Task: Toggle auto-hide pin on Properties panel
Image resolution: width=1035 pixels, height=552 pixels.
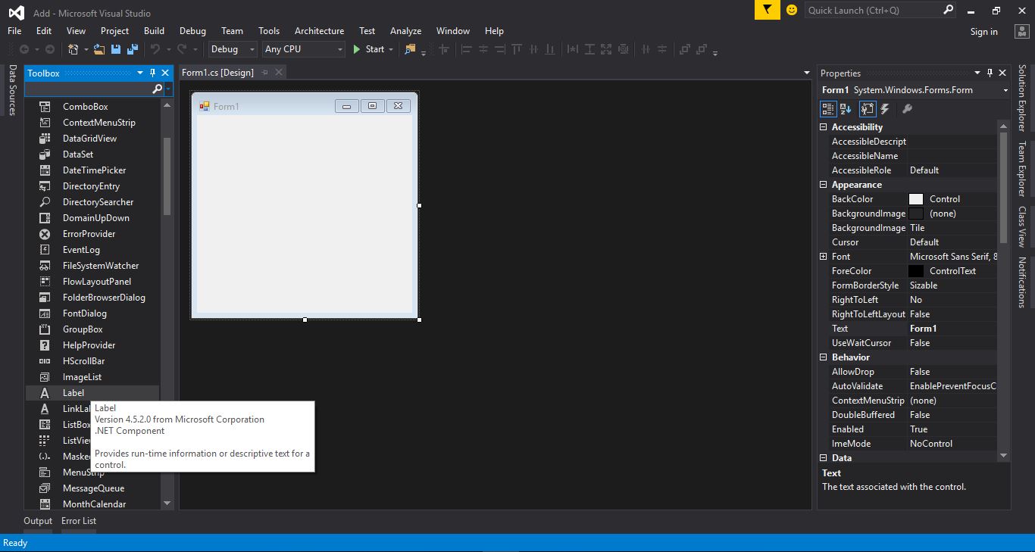Action: (x=990, y=73)
